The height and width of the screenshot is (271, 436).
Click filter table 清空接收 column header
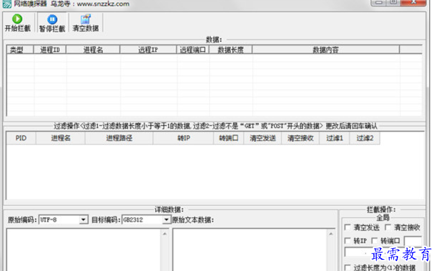[300, 138]
